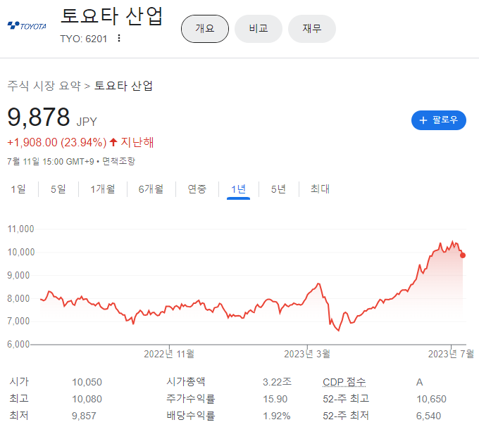Show the 5년 chart range
This screenshot has height=427, width=479.
(279, 189)
